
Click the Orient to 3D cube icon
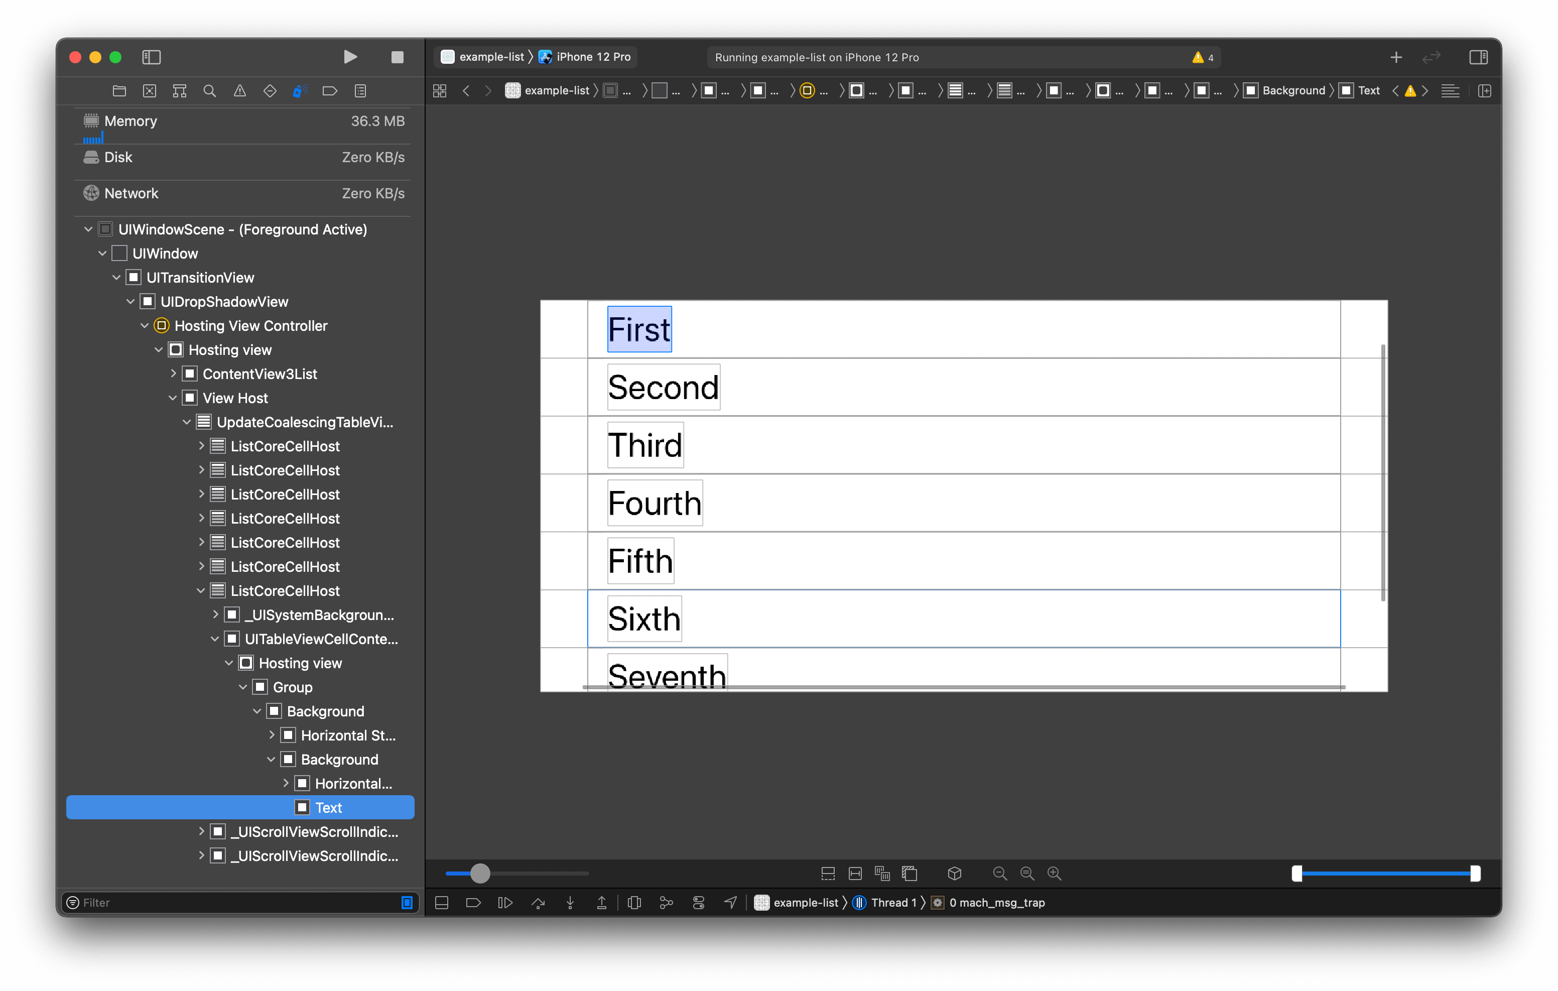954,873
